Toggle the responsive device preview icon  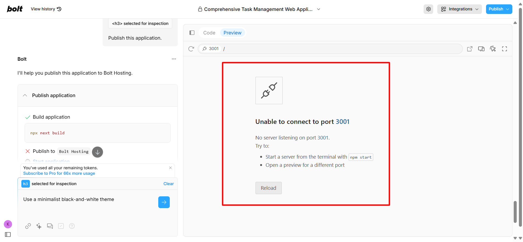pos(481,49)
